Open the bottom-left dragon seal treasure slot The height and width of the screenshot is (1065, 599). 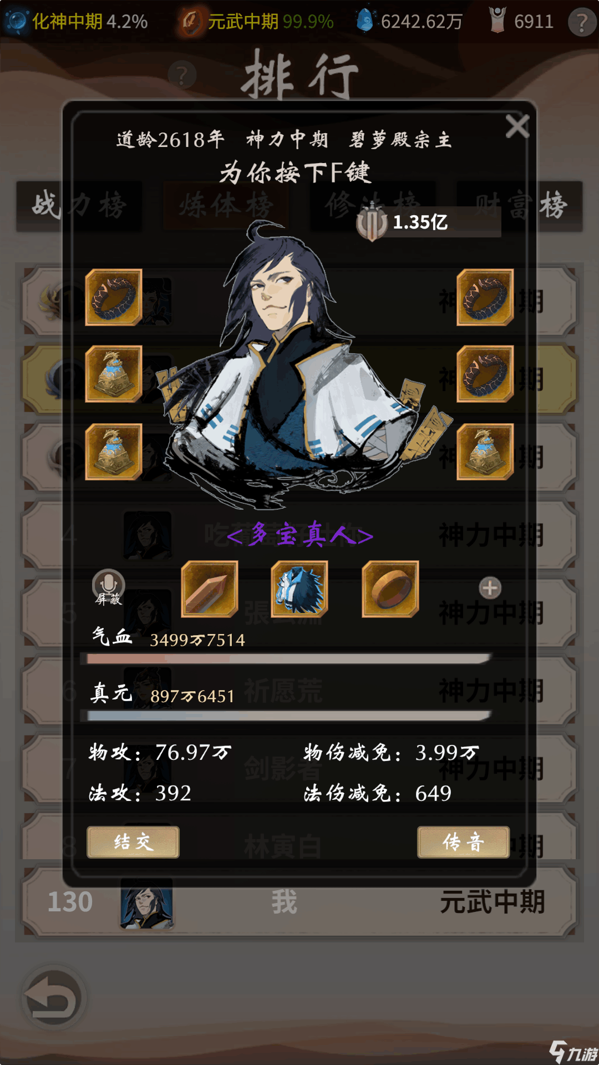(114, 452)
